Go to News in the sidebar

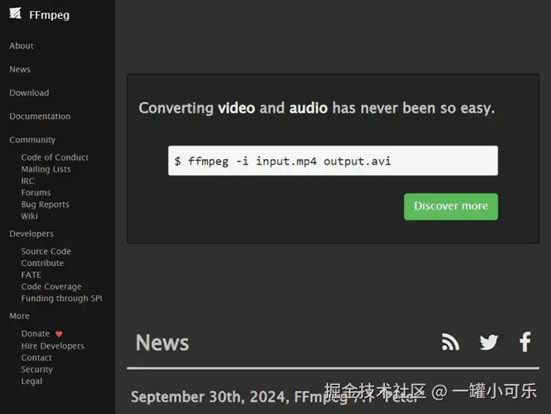(20, 69)
